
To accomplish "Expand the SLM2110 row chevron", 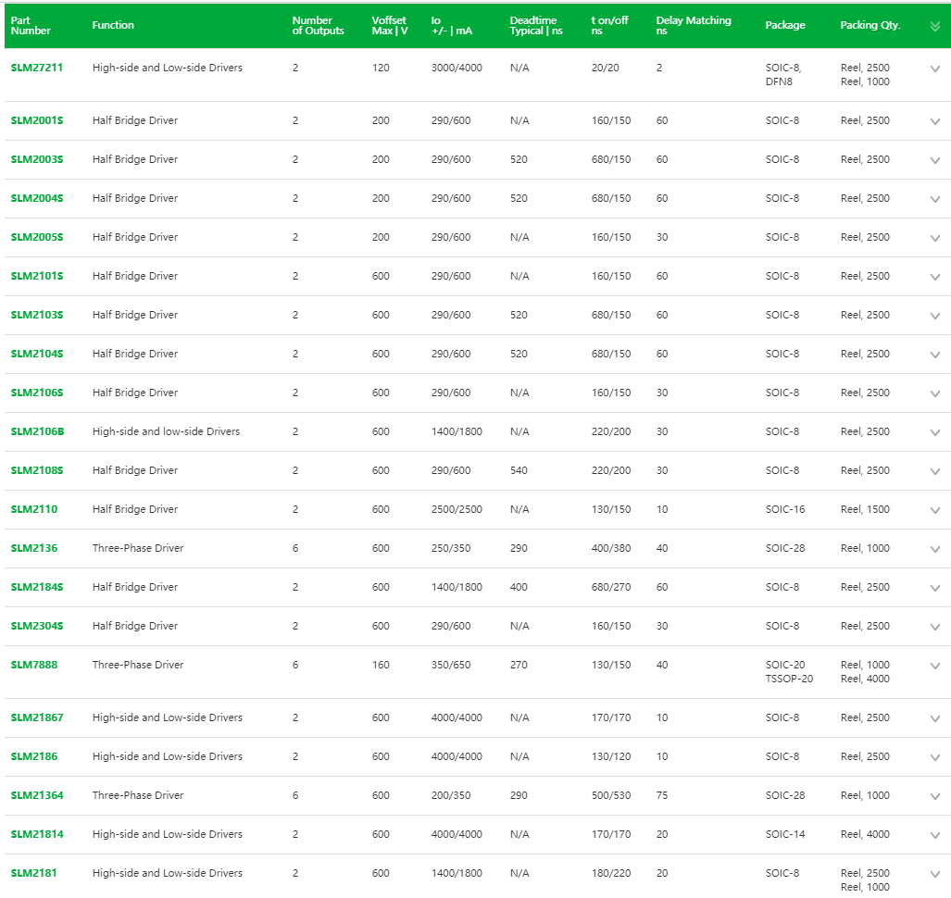I will pos(934,510).
